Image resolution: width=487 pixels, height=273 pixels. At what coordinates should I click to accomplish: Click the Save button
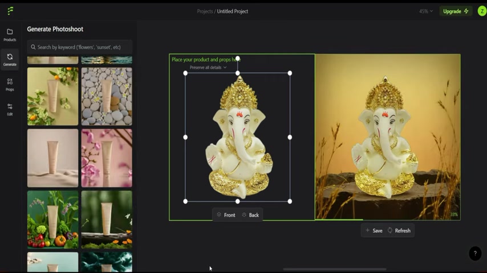374,230
